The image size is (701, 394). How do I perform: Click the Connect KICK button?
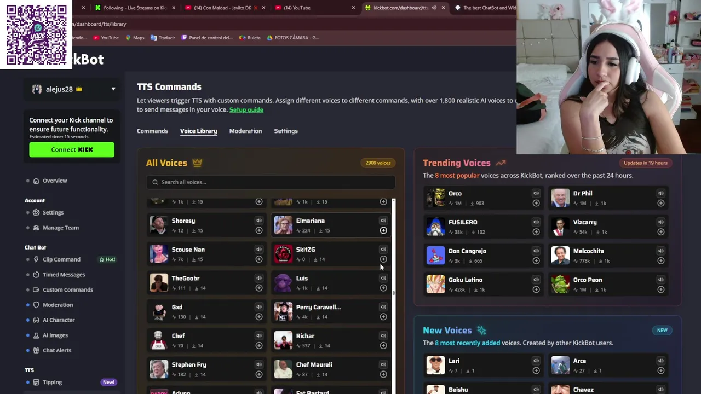tap(72, 149)
